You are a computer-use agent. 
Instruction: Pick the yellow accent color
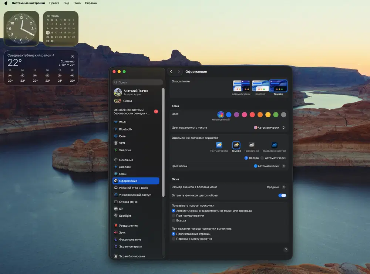tap(268, 115)
